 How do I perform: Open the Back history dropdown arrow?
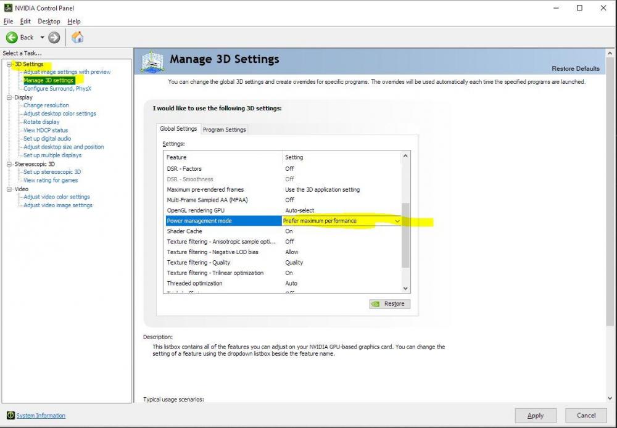click(x=42, y=38)
